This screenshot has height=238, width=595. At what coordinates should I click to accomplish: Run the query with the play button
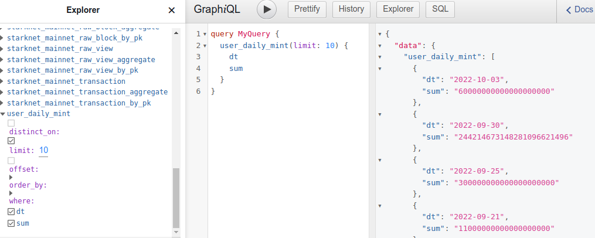(266, 9)
